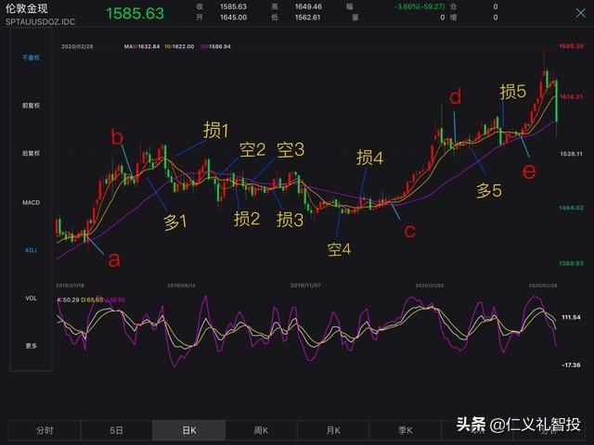The height and width of the screenshot is (445, 594).
Task: Switch to the 周K weekly candlestick tab
Action: [x=261, y=430]
